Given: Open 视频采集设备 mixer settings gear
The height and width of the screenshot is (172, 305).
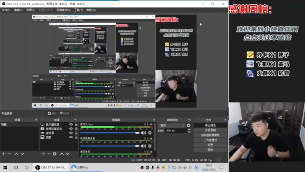Looking at the screenshot, I should click(150, 146).
